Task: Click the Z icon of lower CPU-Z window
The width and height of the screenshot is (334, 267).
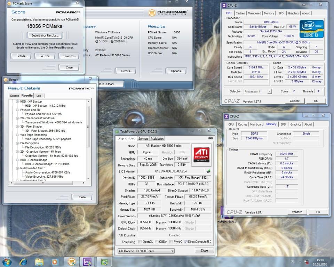Action: tap(226, 116)
